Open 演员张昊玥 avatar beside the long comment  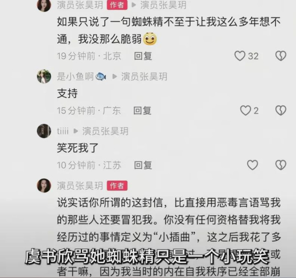click(44, 186)
